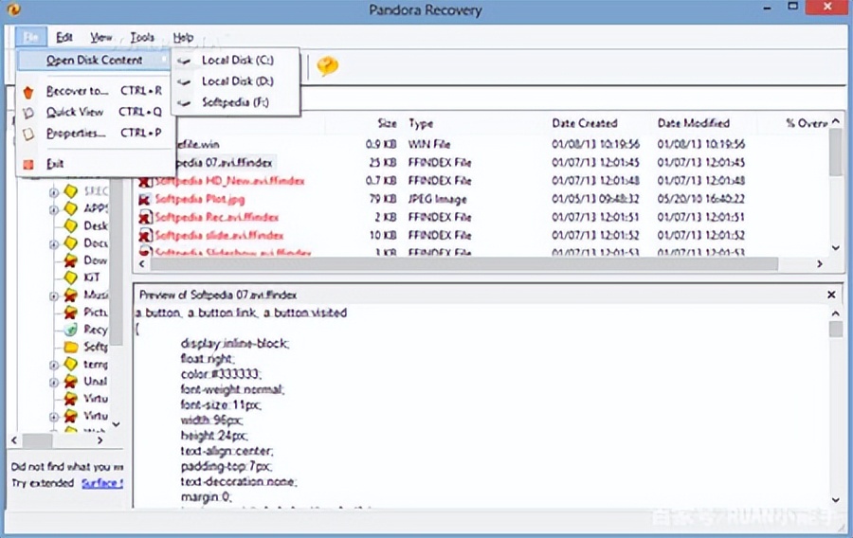Click the IGT folder icon in tree
The image size is (853, 538).
click(71, 278)
